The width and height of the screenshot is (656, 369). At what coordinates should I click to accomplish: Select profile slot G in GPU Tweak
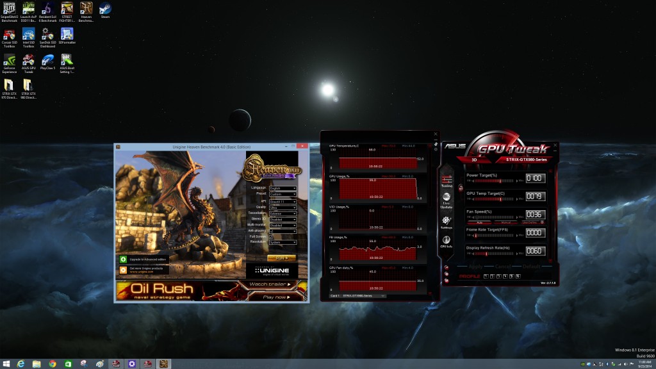(518, 277)
